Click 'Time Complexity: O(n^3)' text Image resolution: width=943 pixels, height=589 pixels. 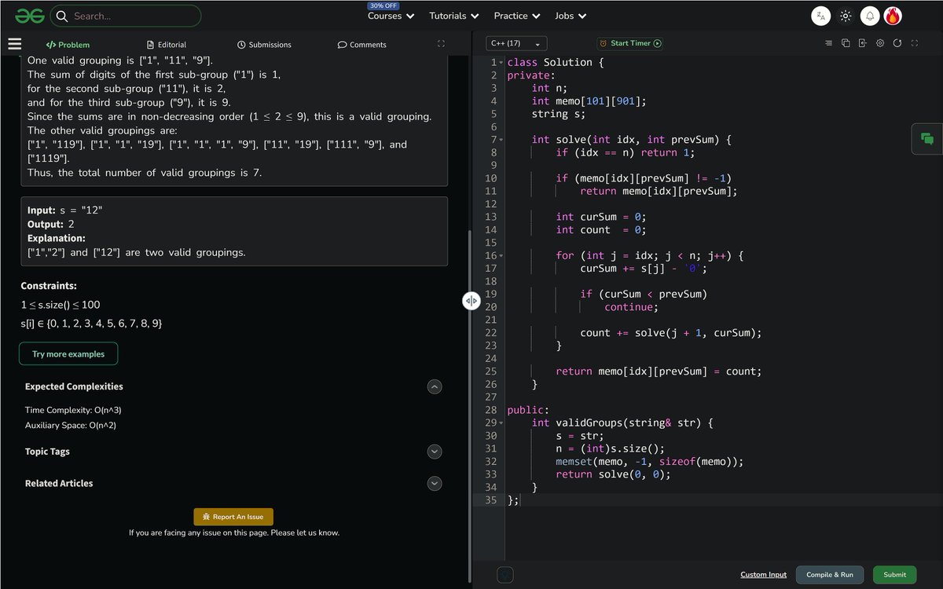[x=73, y=410]
